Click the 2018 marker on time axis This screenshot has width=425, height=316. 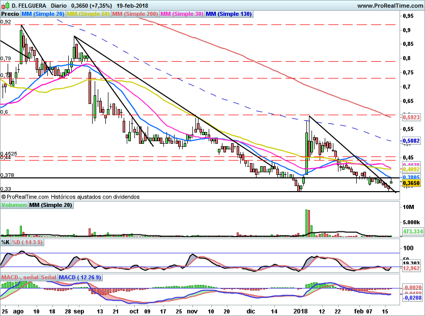pyautogui.click(x=299, y=310)
